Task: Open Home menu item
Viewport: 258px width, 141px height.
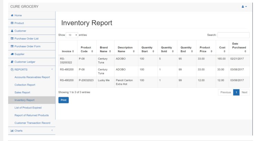Action: pos(32,15)
